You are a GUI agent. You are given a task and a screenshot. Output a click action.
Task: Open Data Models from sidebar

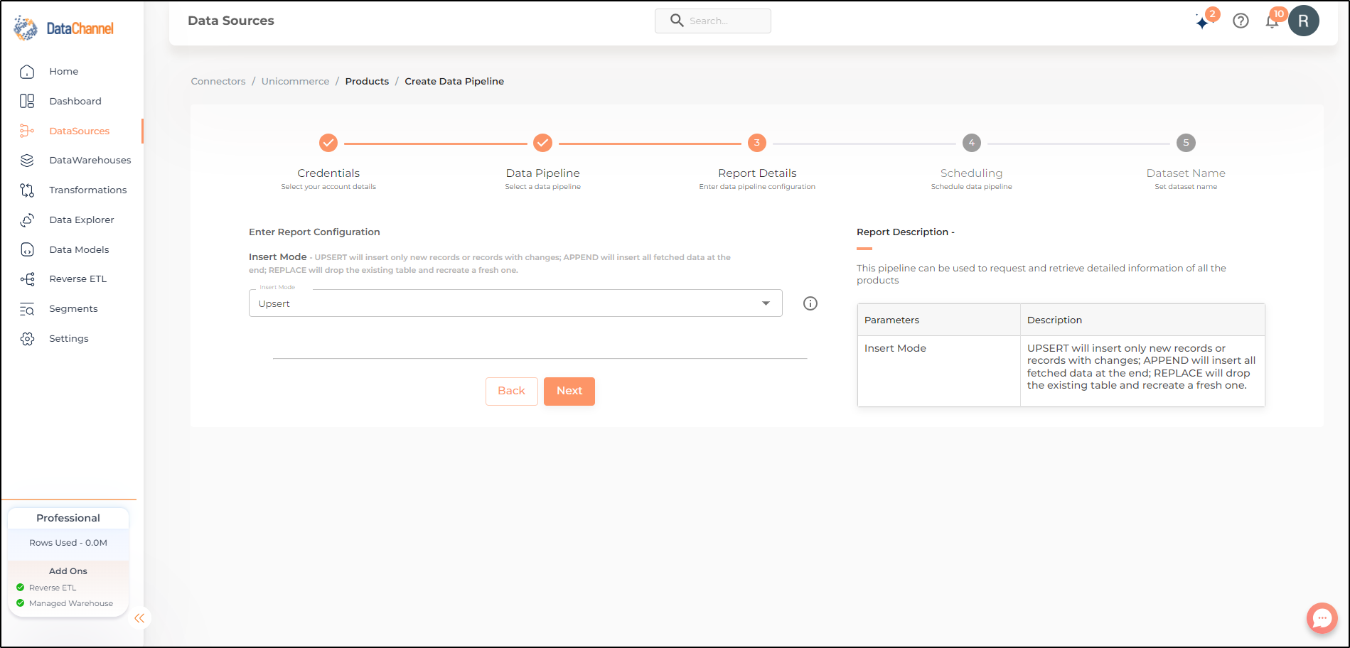(x=79, y=250)
